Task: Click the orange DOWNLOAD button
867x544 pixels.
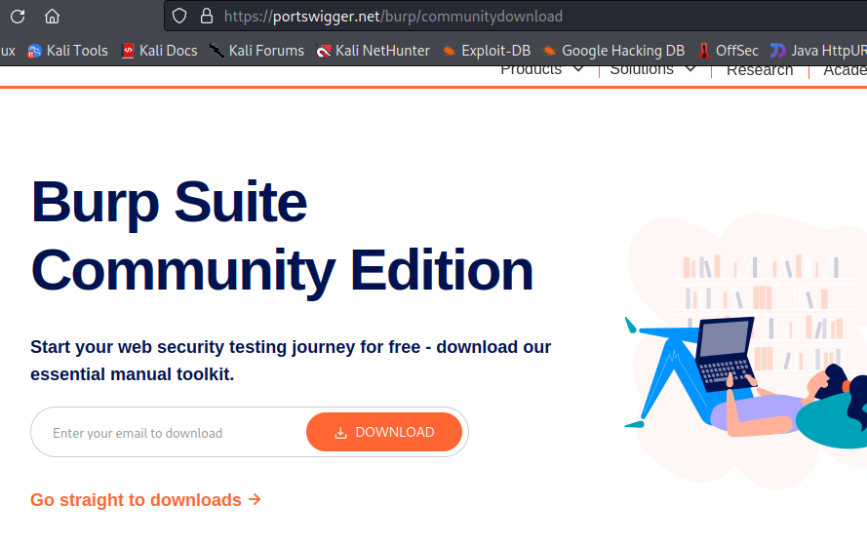Action: point(384,432)
